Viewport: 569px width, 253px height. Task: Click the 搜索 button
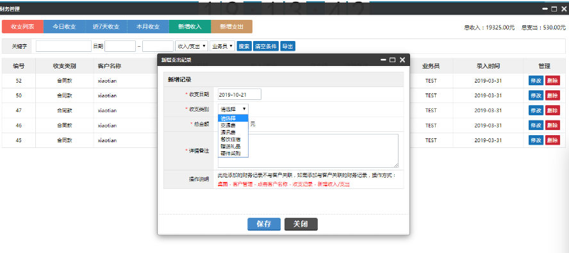tap(244, 46)
